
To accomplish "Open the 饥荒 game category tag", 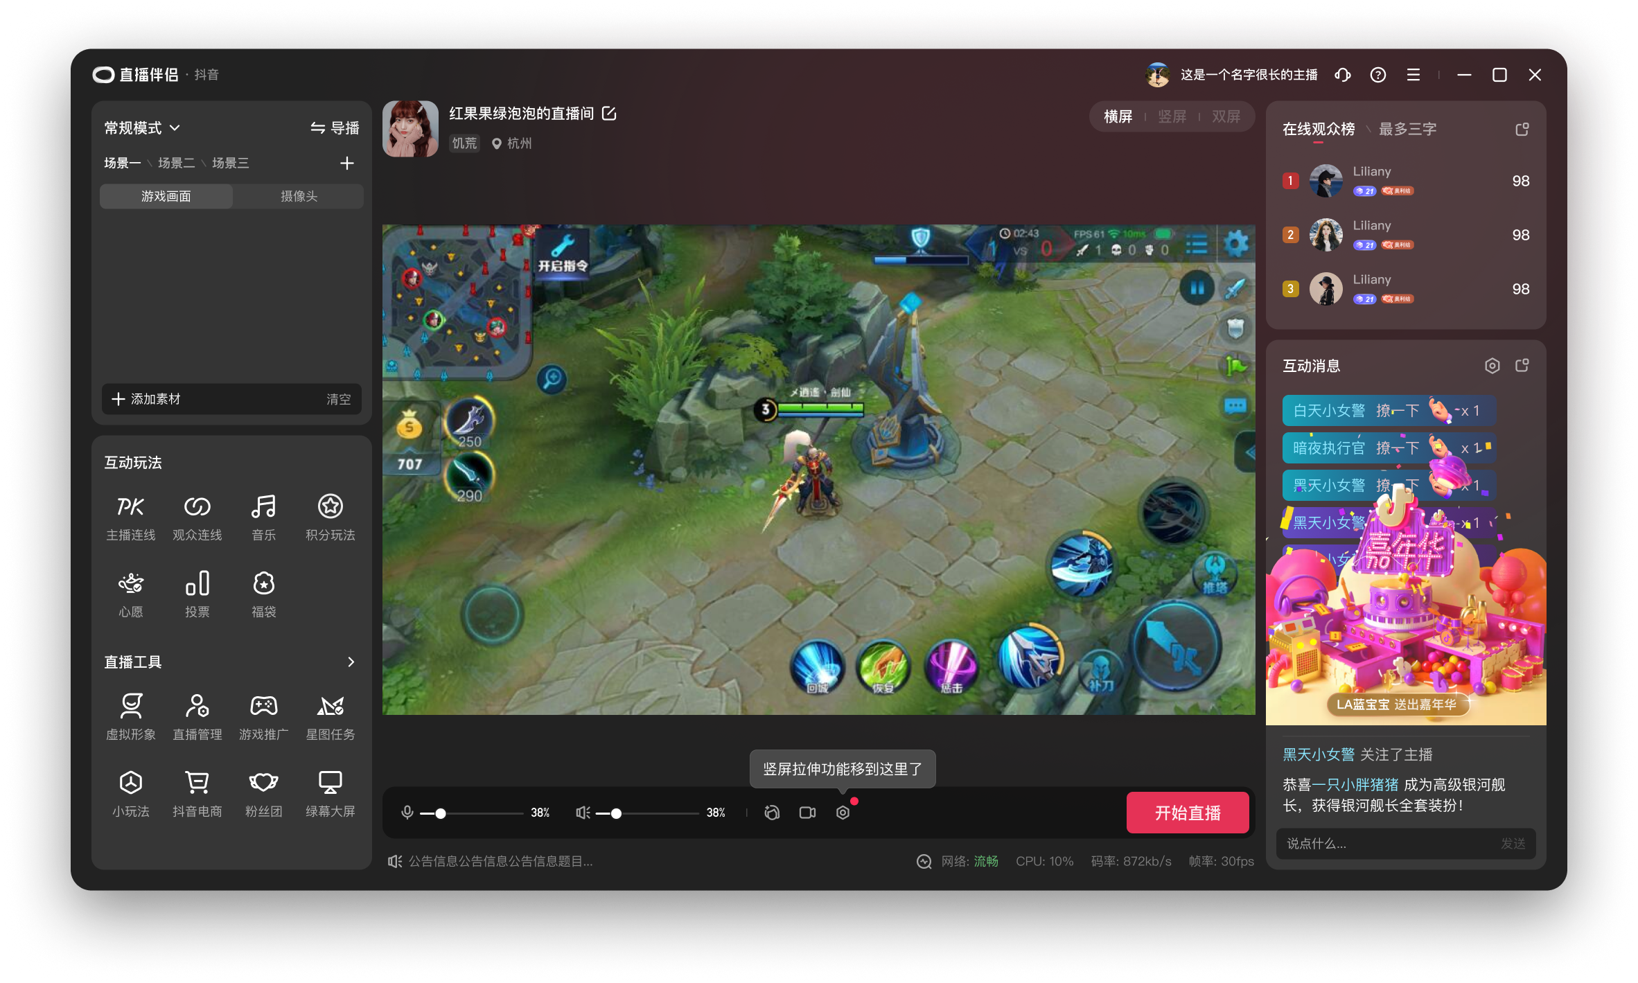I will tap(464, 143).
